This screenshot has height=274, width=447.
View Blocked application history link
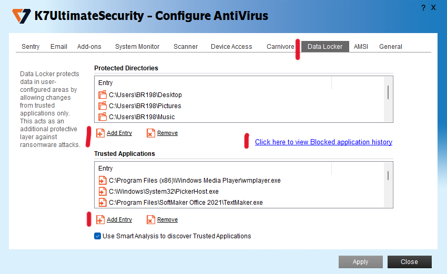(323, 142)
